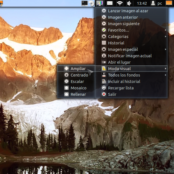Click the icon beside incluir al historial
This screenshot has height=174, width=174.
point(104,82)
